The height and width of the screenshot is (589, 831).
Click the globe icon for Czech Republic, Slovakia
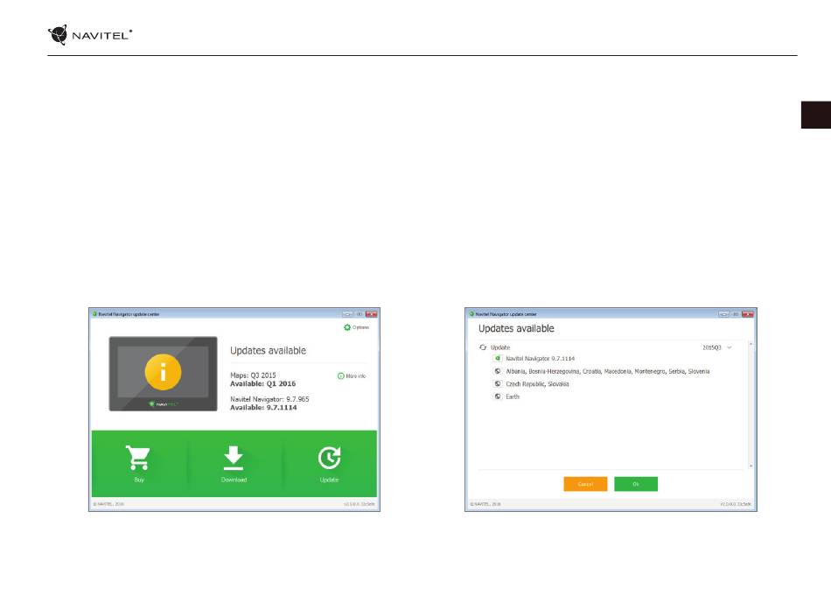coord(498,384)
